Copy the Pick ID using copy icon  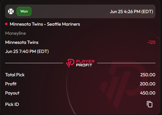[149, 104]
